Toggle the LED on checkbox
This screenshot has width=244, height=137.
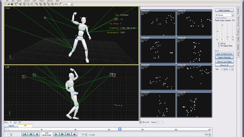click(219, 44)
